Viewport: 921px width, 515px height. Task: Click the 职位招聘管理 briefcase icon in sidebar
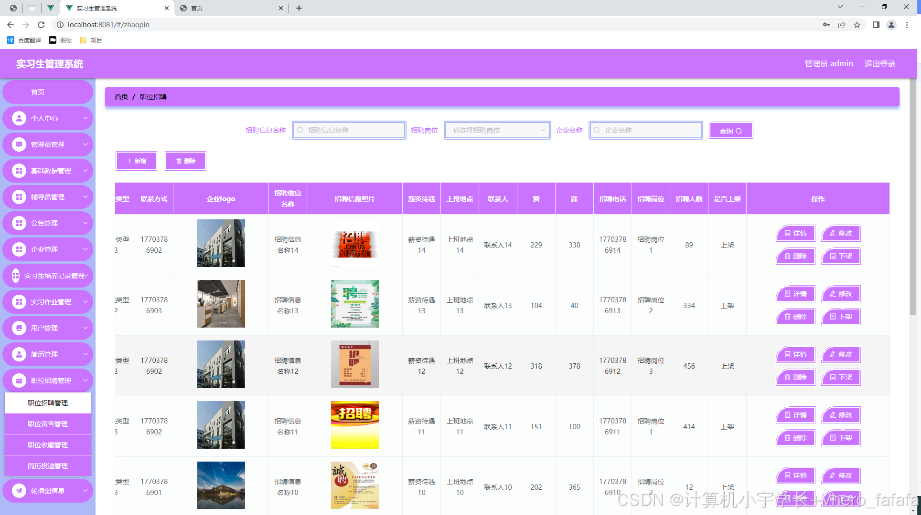click(x=19, y=381)
